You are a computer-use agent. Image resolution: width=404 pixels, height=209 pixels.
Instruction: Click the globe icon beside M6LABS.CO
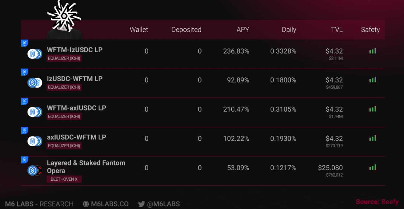tap(86, 204)
